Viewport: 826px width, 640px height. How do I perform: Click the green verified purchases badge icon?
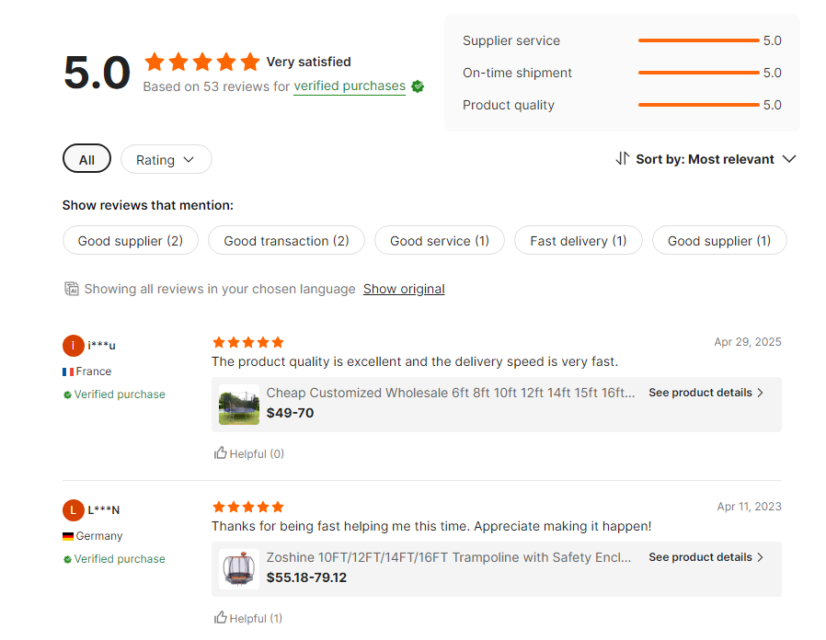coord(418,86)
